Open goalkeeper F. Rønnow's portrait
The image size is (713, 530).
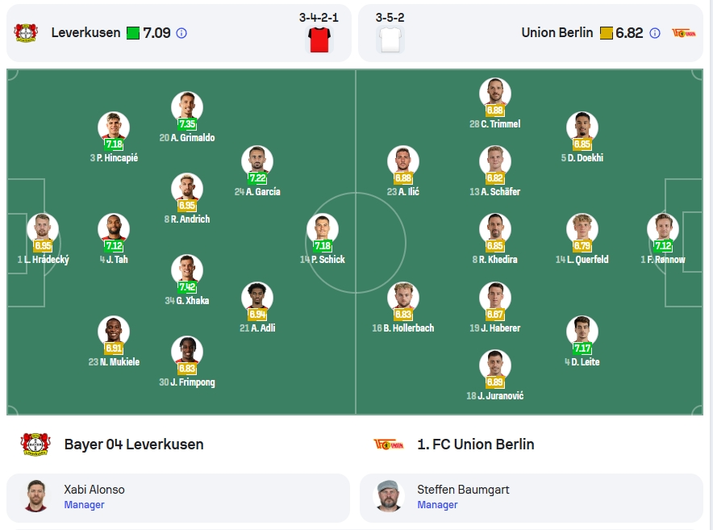coord(663,229)
